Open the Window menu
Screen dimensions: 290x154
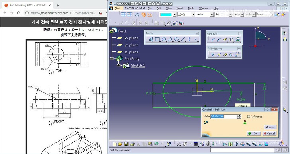click(x=204, y=8)
